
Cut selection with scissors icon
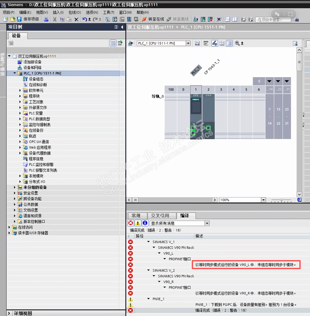pos(55,19)
